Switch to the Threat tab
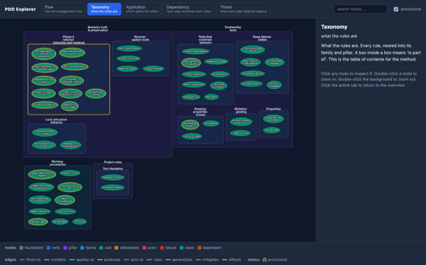426x265 pixels. click(x=243, y=9)
